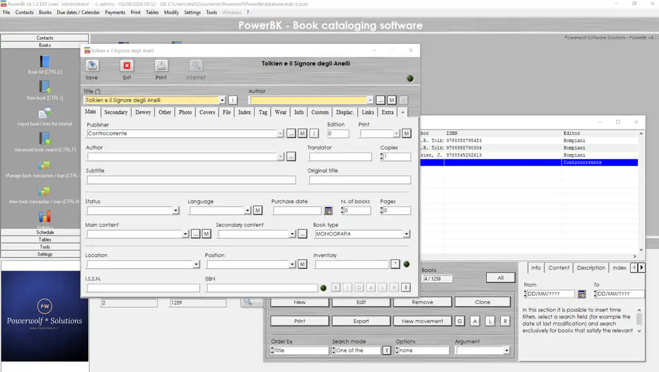Viewport: 659px width, 372px height.
Task: Click the ellipsis button next to Publisher
Action: pyautogui.click(x=291, y=133)
